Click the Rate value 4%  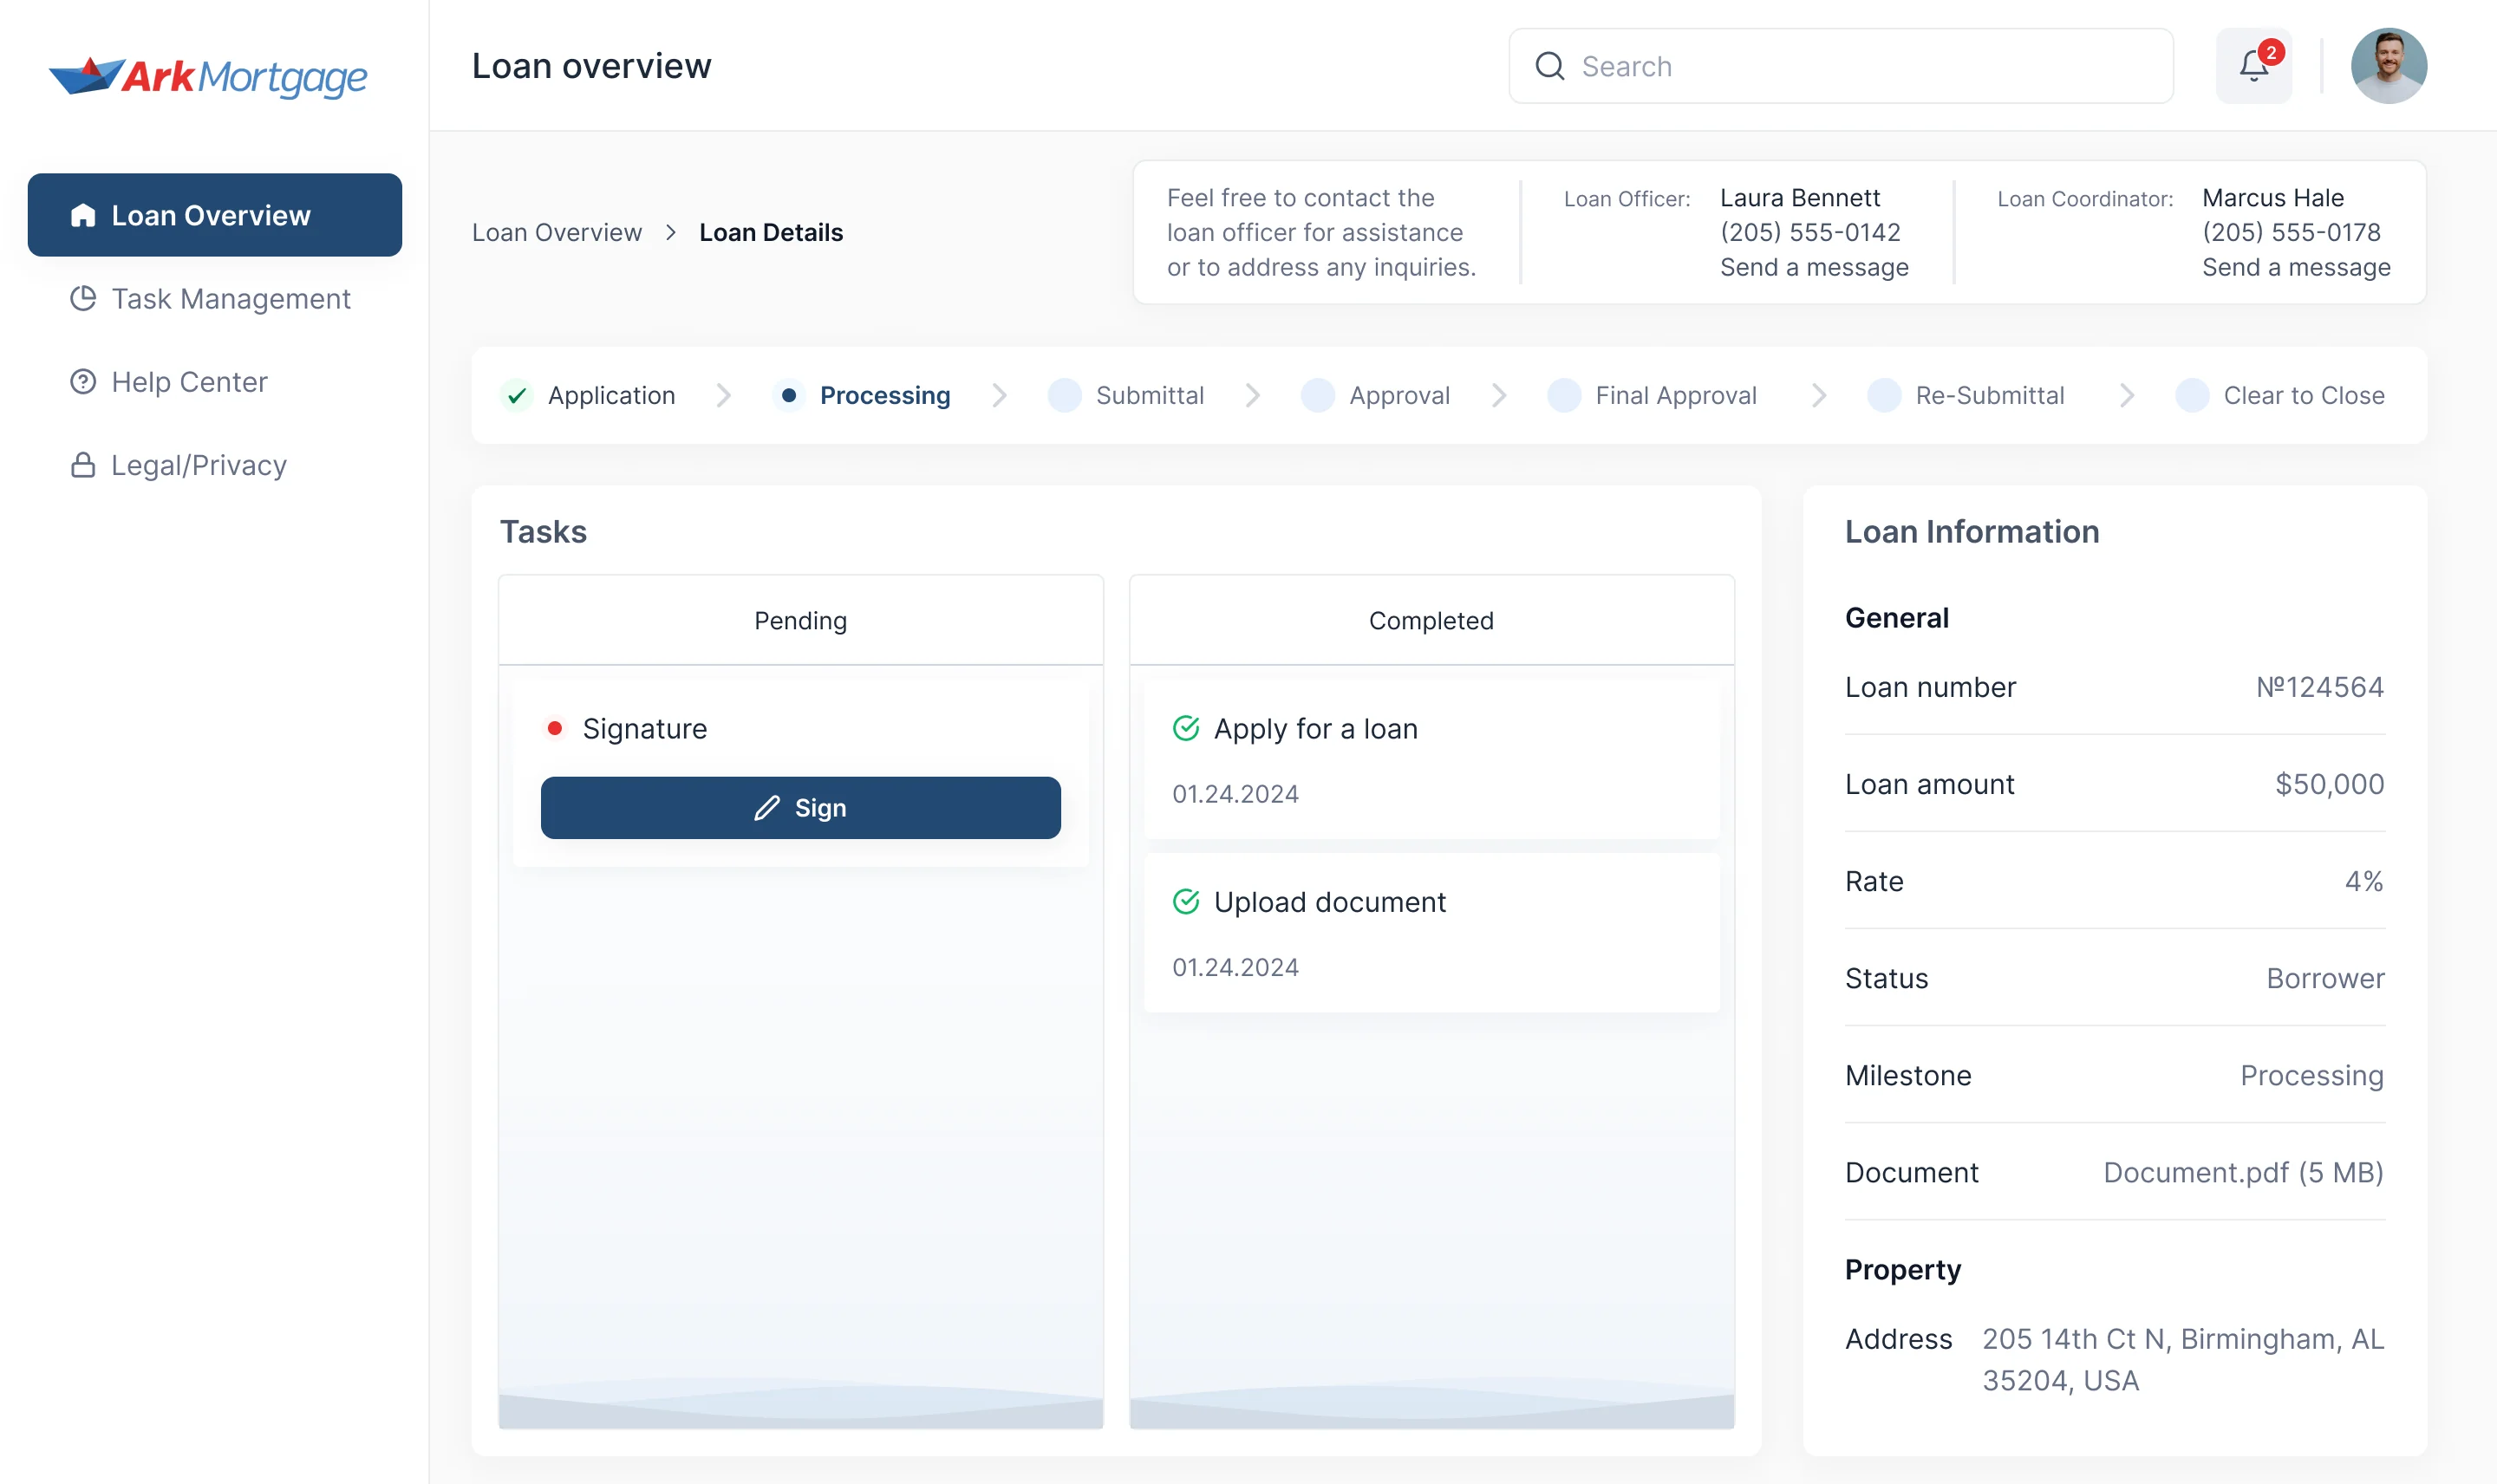2363,881
